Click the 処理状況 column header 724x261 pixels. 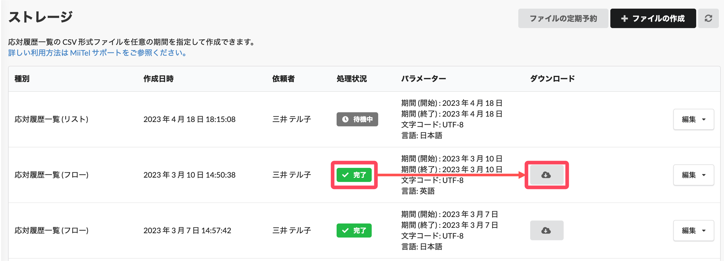click(x=352, y=79)
